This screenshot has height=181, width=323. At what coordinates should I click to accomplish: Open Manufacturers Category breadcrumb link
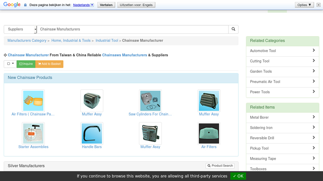(27, 41)
